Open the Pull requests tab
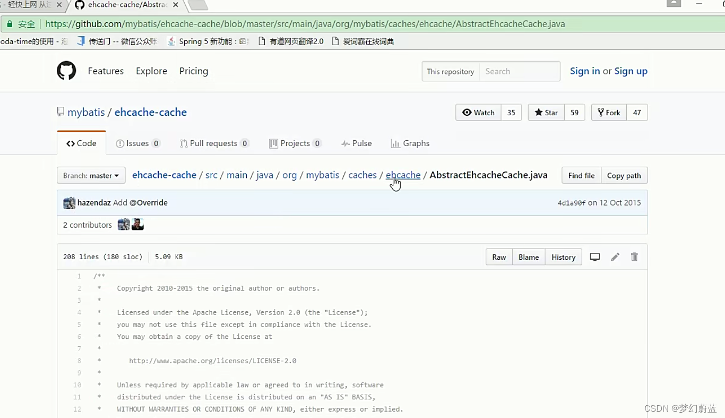725x418 pixels. (x=214, y=143)
